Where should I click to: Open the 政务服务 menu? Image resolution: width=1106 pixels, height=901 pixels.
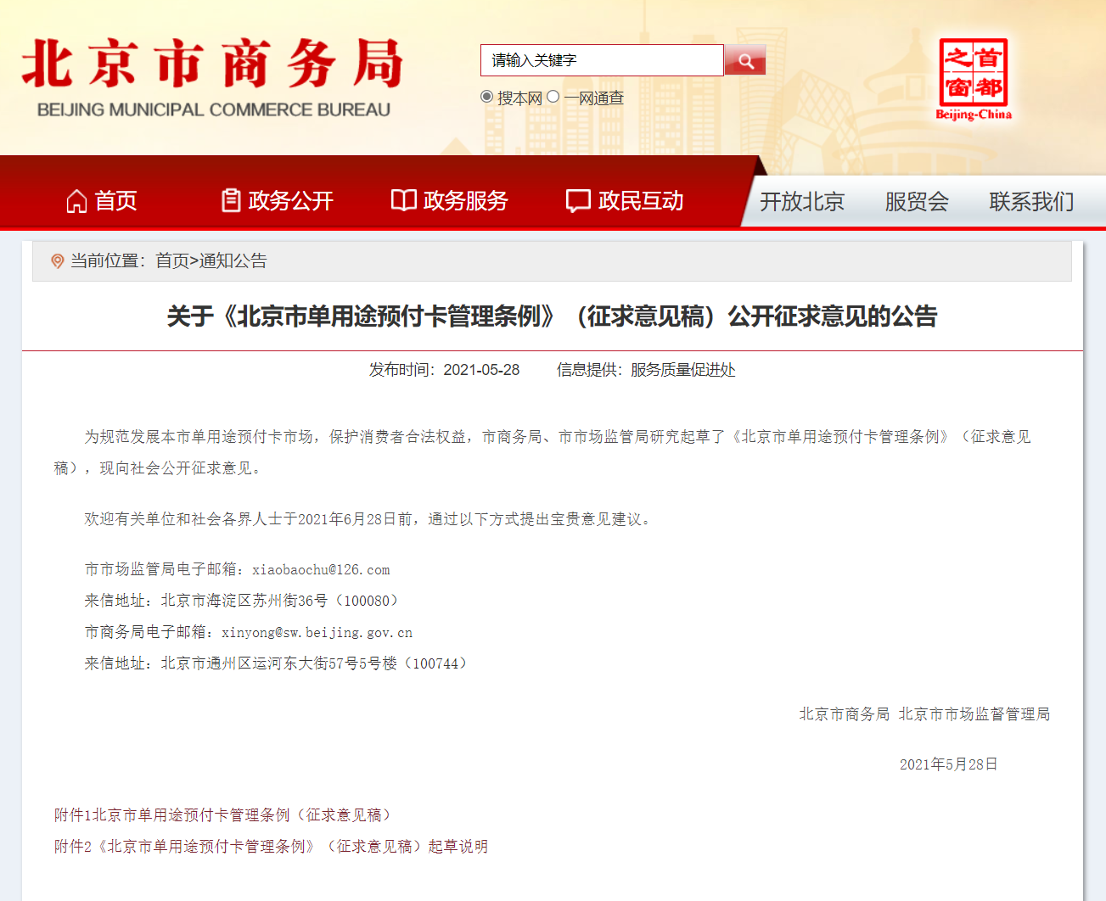[x=463, y=200]
